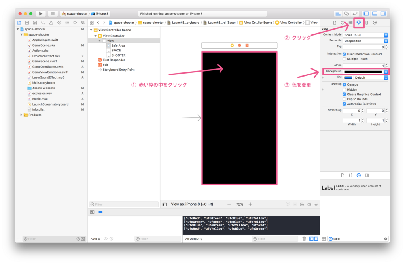Collapse the View Controller Scene tree
This screenshot has width=405, height=264.
91,29
